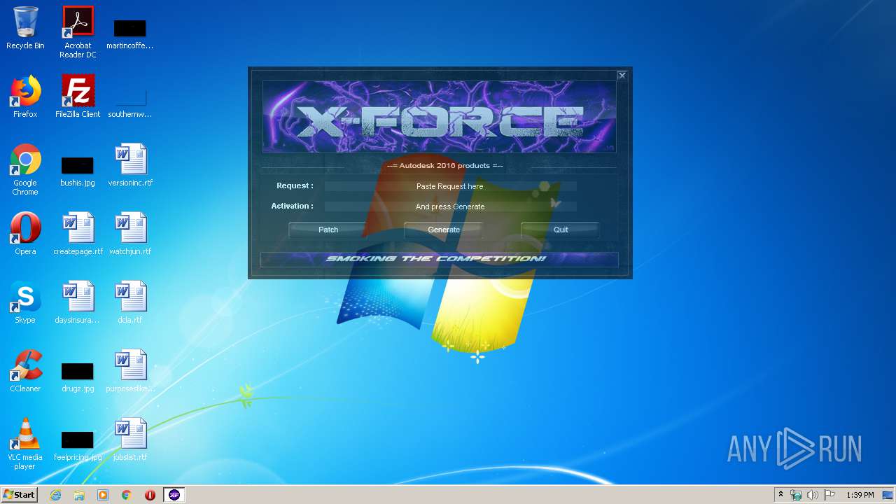Click Chrome icon in taskbar

click(127, 495)
